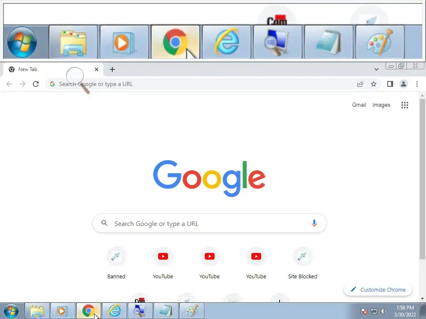This screenshot has width=426, height=319.
Task: Reload the page with the refresh icon
Action: (x=36, y=84)
